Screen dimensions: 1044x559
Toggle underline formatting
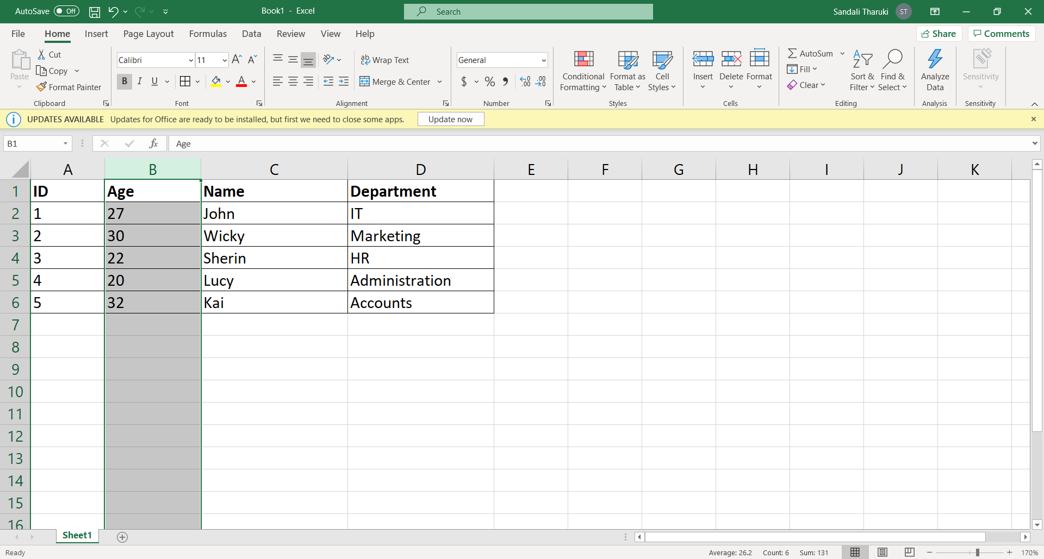click(155, 81)
